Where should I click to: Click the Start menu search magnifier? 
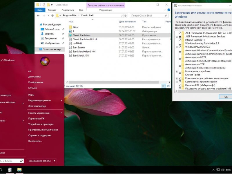pyautogui.click(x=21, y=161)
